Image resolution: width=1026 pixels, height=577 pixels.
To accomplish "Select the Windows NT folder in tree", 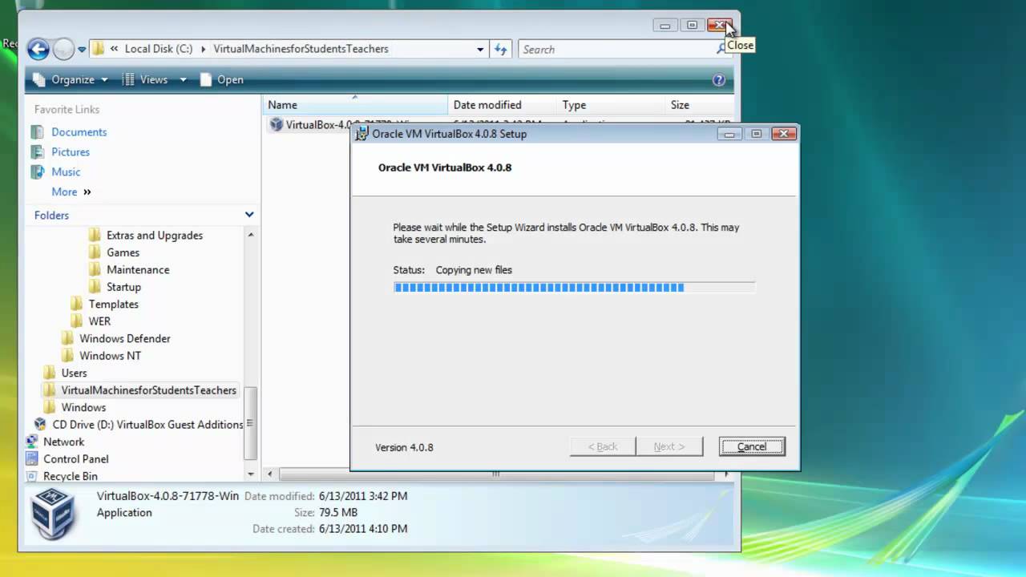I will (x=110, y=356).
